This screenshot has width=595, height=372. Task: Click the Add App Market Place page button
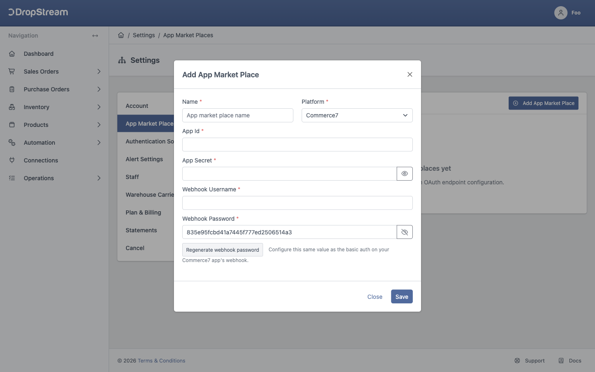pos(543,103)
